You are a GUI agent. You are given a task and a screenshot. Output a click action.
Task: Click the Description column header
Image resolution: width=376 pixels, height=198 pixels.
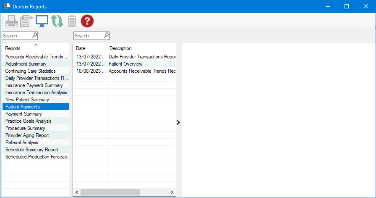click(x=141, y=48)
